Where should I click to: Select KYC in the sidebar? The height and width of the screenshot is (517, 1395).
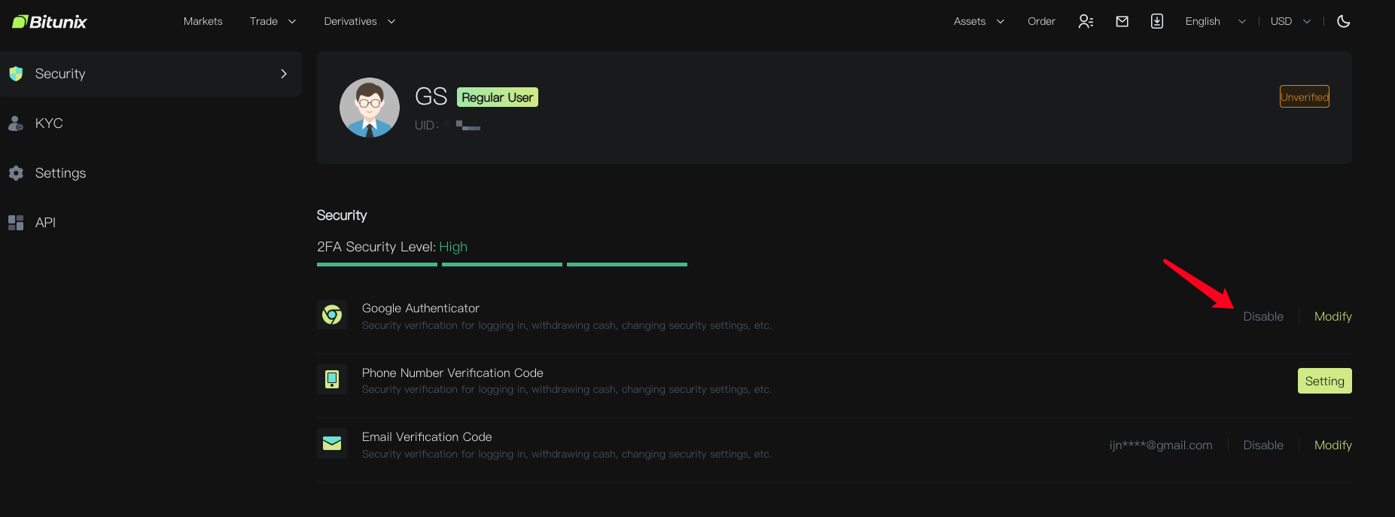click(49, 123)
